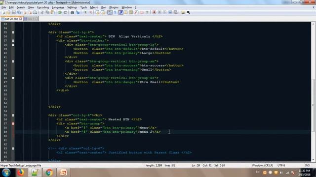Image resolution: width=316 pixels, height=177 pixels.
Task: Click Windows (CR LF) in status bar
Action: click(262, 165)
